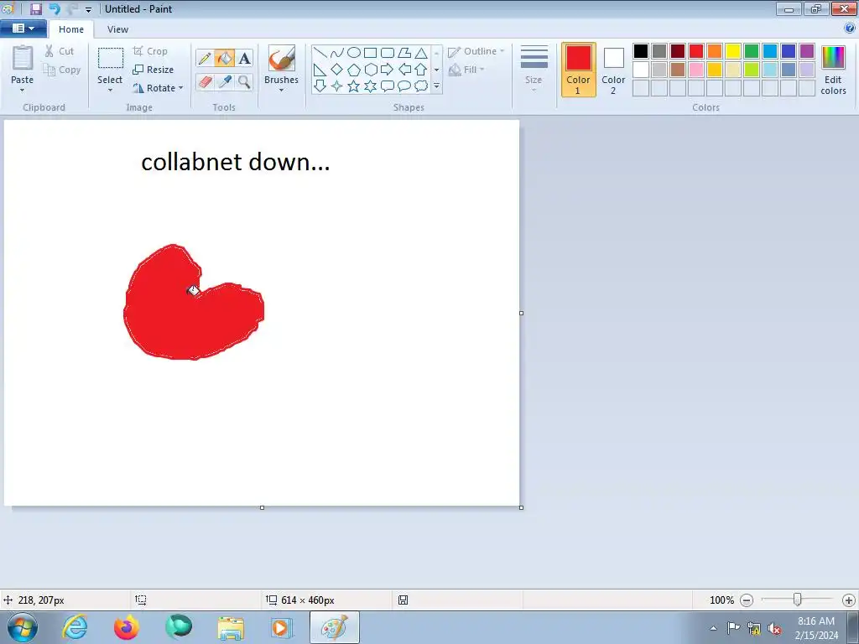Choose the Rounded rectangle shape

(x=388, y=53)
